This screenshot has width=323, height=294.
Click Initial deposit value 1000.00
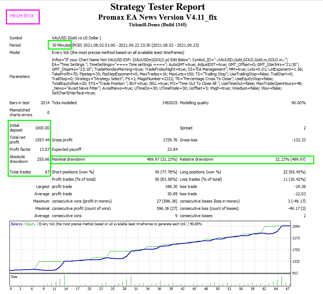42,128
